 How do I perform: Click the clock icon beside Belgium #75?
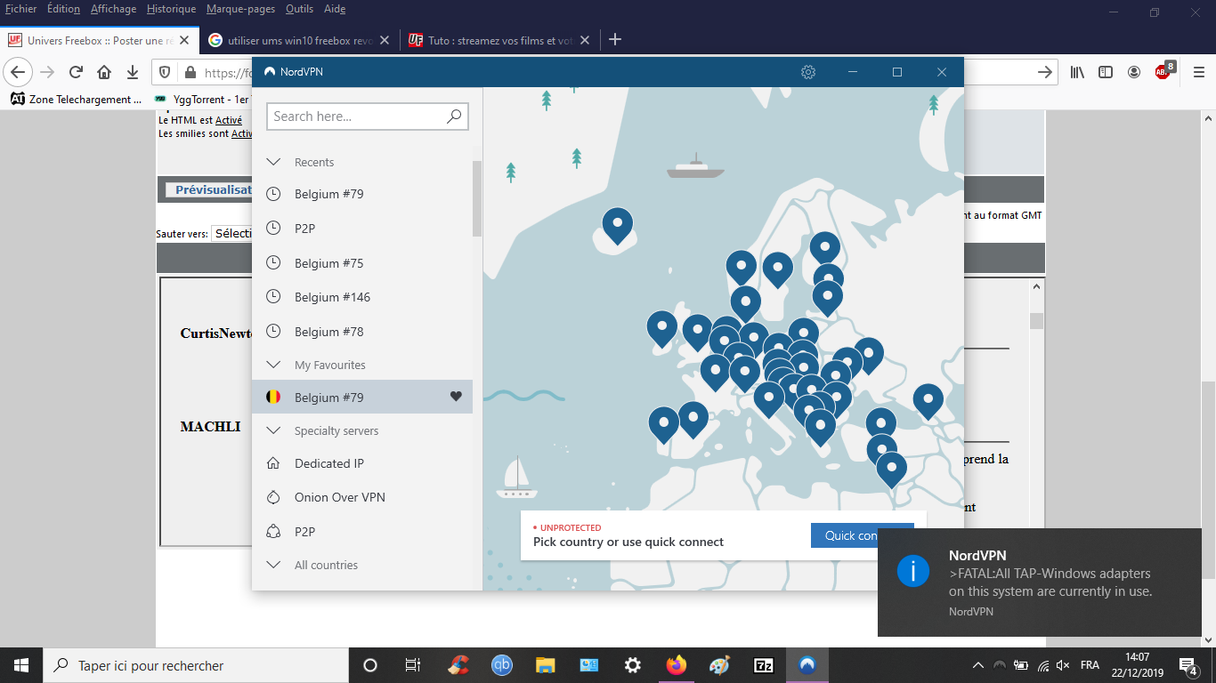point(274,263)
